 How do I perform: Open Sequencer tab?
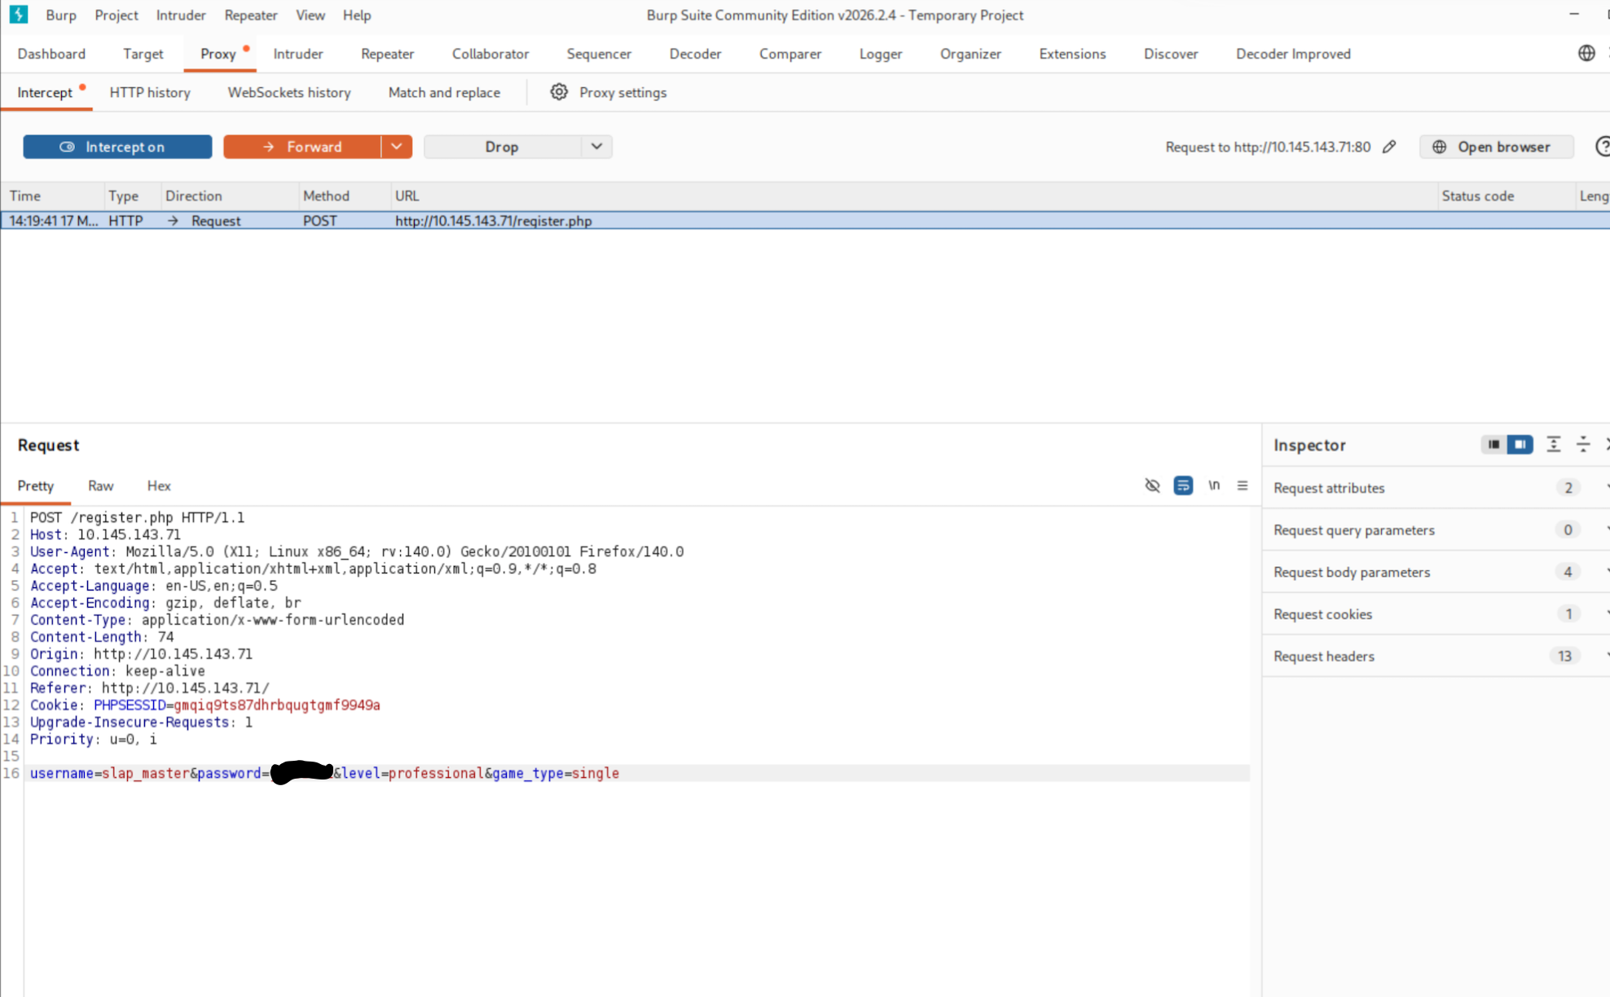coord(599,54)
